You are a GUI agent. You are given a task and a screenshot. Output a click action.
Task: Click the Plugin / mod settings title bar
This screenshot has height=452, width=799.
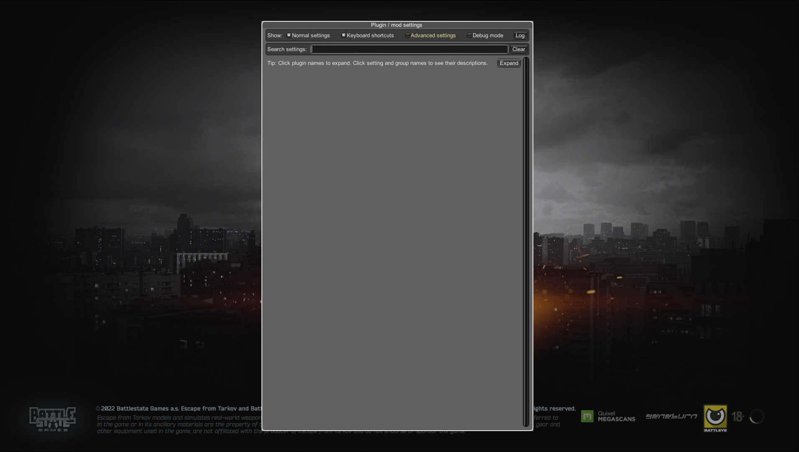[x=397, y=25]
